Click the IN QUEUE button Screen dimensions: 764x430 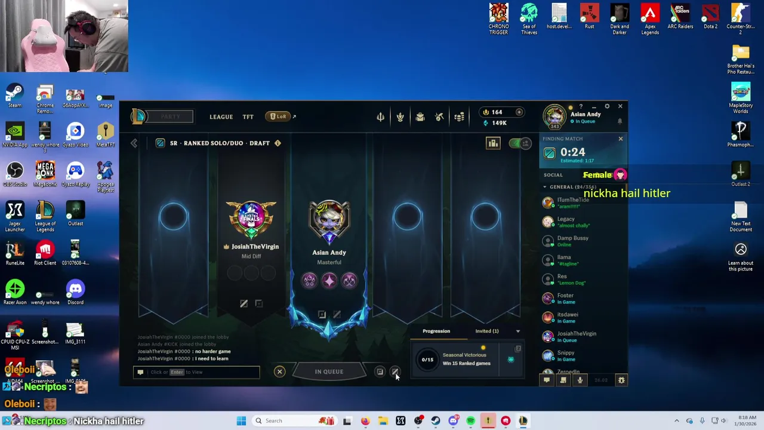point(329,372)
